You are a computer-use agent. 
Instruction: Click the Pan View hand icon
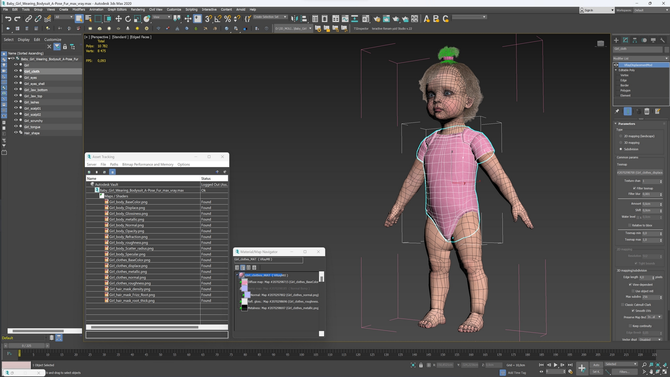651,372
